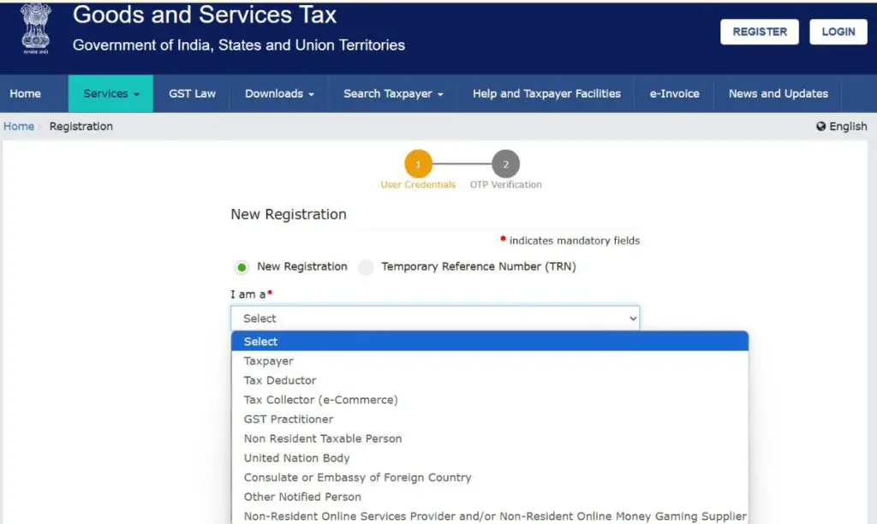Click the 'New Registration' heading

pyautogui.click(x=289, y=214)
